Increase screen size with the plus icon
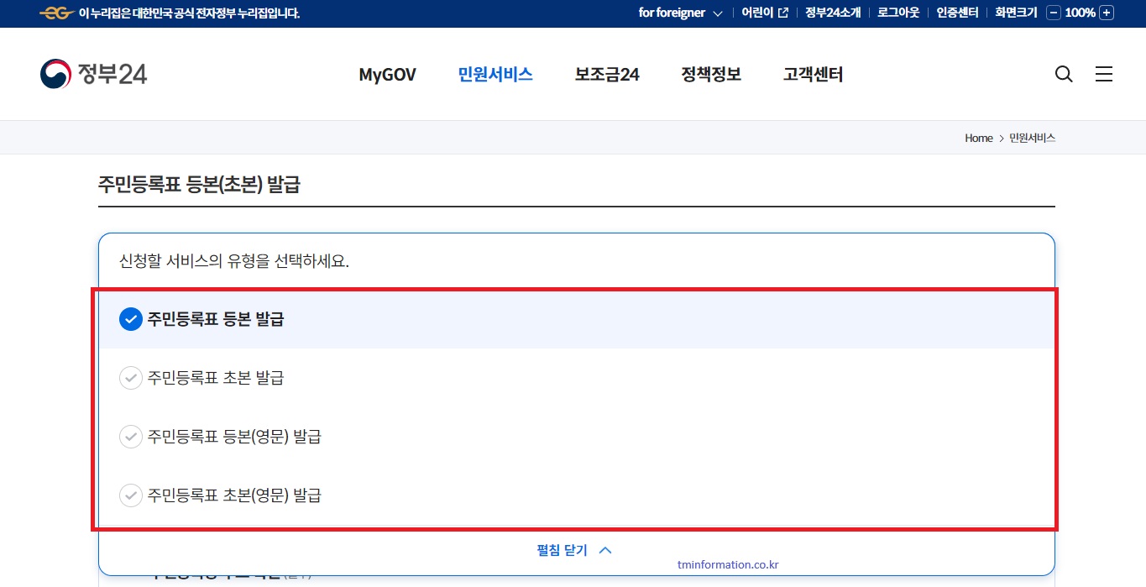1146x587 pixels. coord(1107,13)
